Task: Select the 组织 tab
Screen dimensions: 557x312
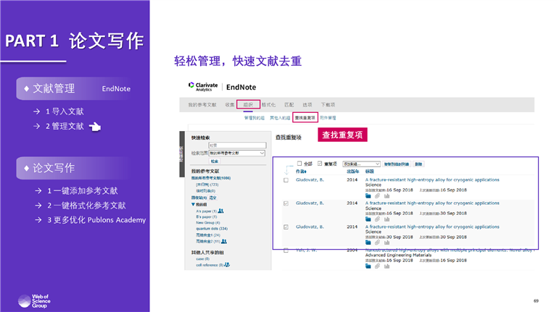Action: [248, 105]
